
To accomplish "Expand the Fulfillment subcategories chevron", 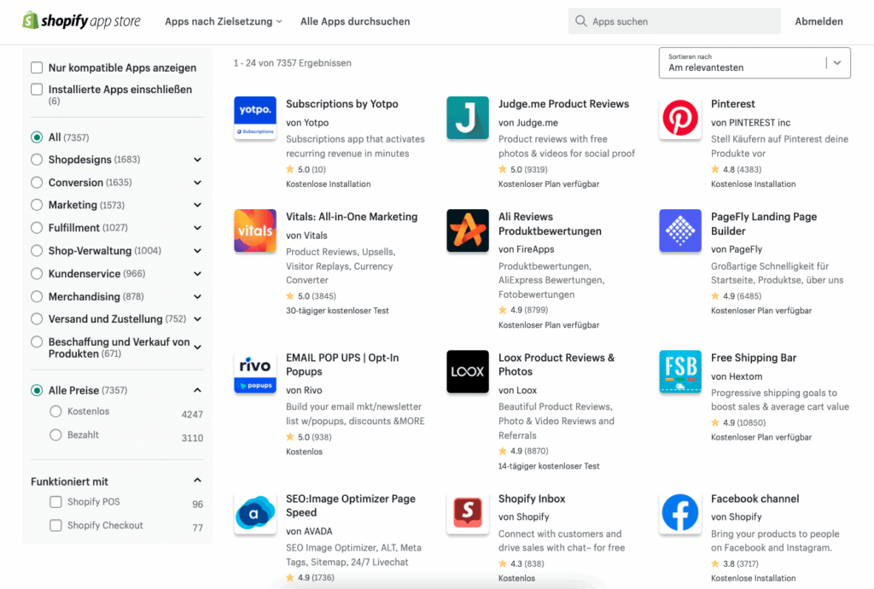I will [x=197, y=227].
